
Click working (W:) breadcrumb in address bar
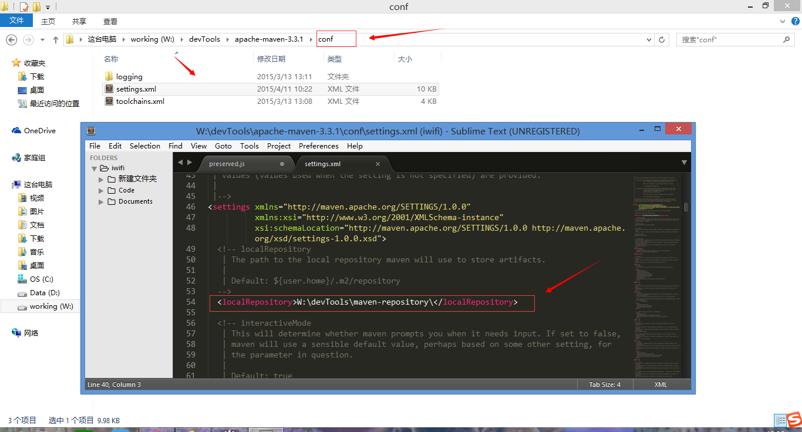153,39
